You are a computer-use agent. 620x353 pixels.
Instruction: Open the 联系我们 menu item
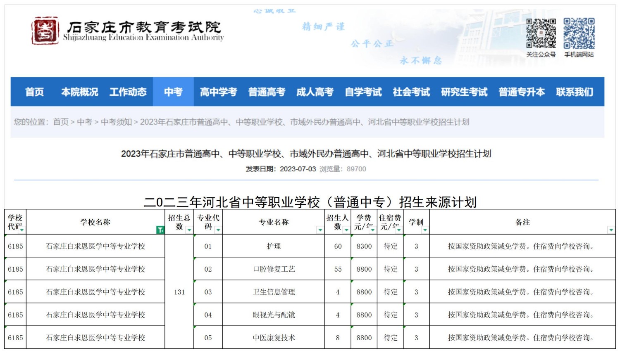click(574, 92)
